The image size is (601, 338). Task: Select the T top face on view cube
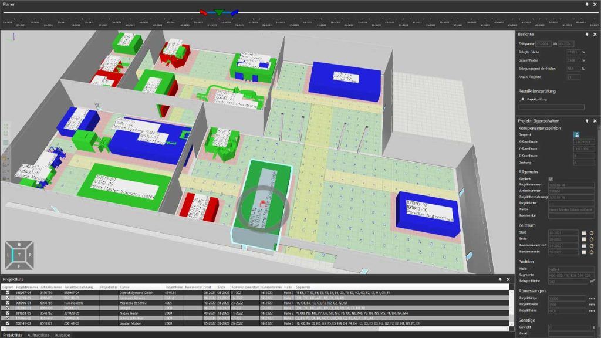[x=19, y=255]
